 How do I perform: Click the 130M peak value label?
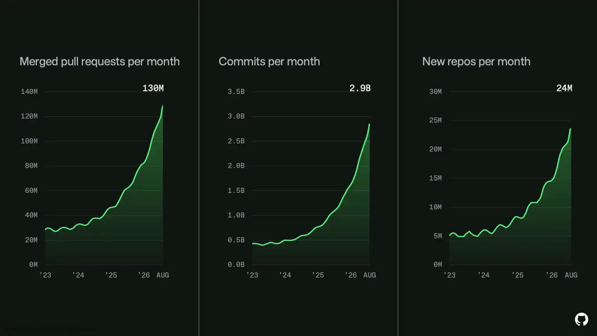click(153, 88)
